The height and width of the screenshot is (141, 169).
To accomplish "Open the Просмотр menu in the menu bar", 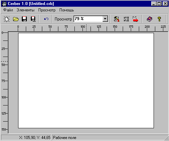I will tap(47, 10).
